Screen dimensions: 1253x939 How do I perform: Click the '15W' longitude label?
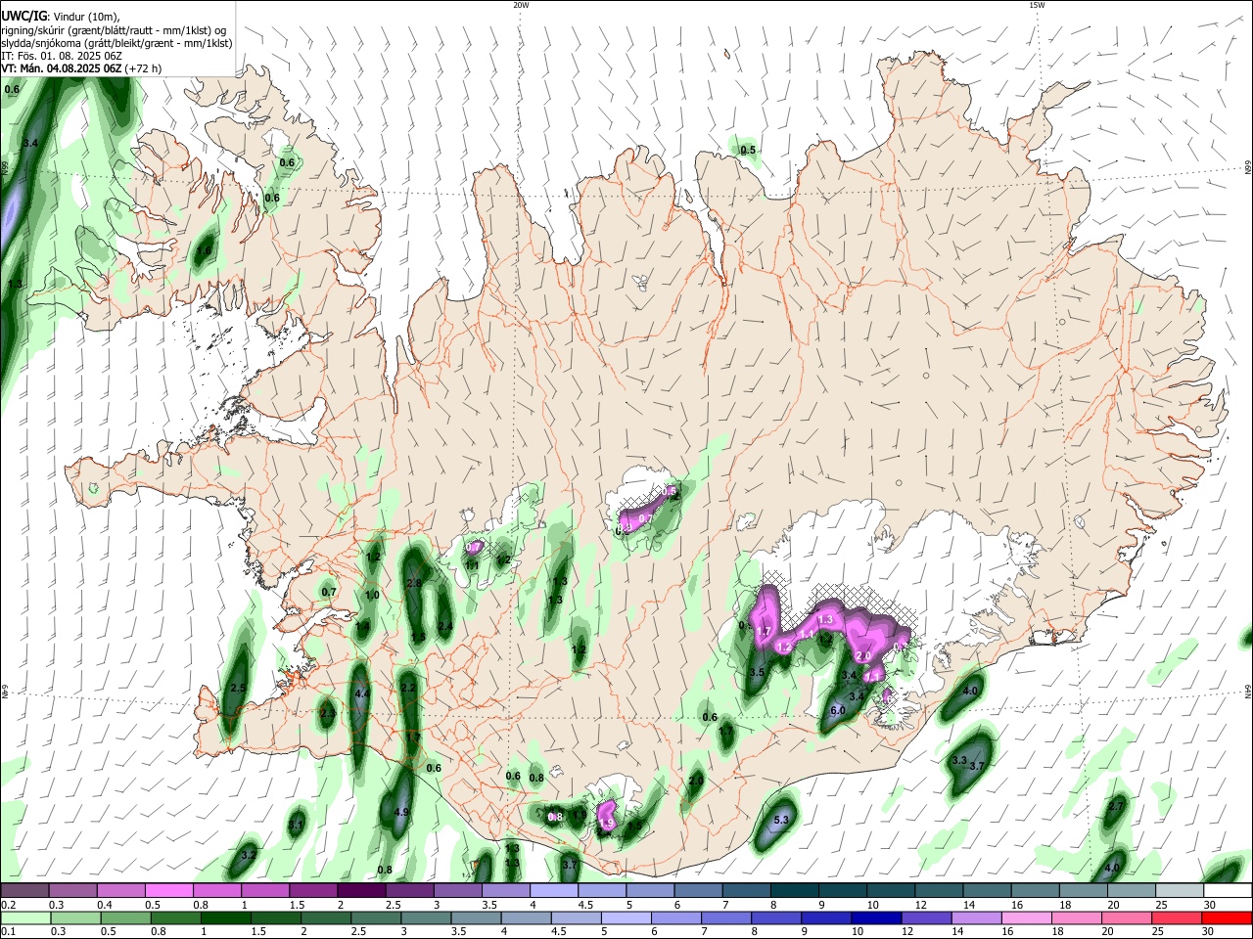tap(1037, 5)
